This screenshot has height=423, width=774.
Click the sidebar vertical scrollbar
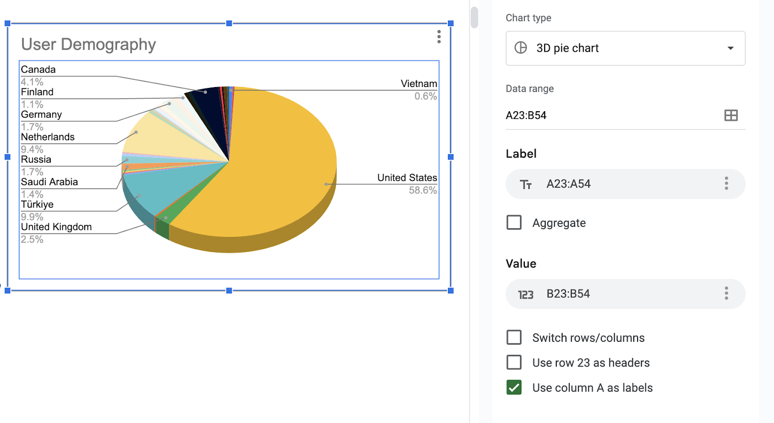click(475, 17)
